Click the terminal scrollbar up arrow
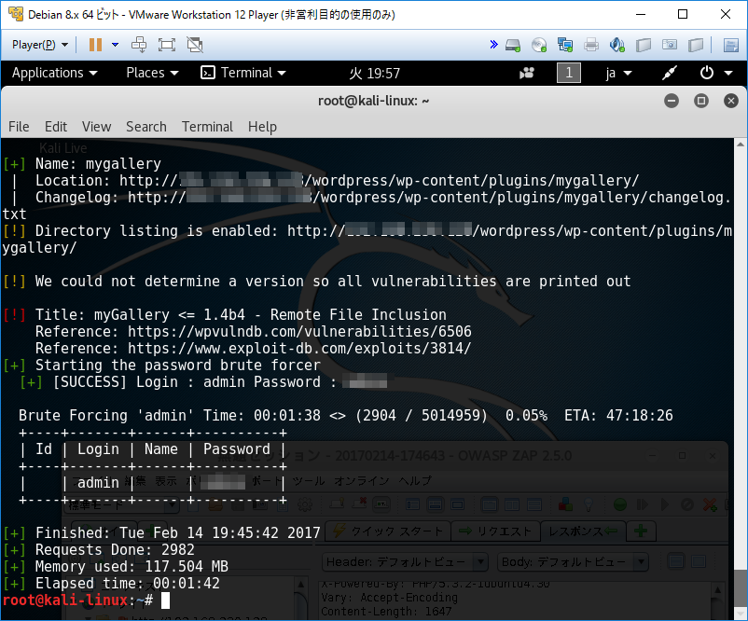This screenshot has width=748, height=621. pyautogui.click(x=741, y=144)
